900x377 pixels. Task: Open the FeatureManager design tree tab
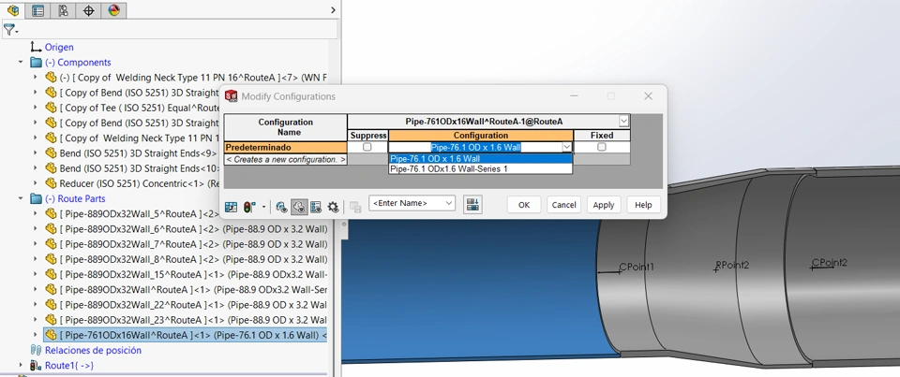[x=12, y=10]
